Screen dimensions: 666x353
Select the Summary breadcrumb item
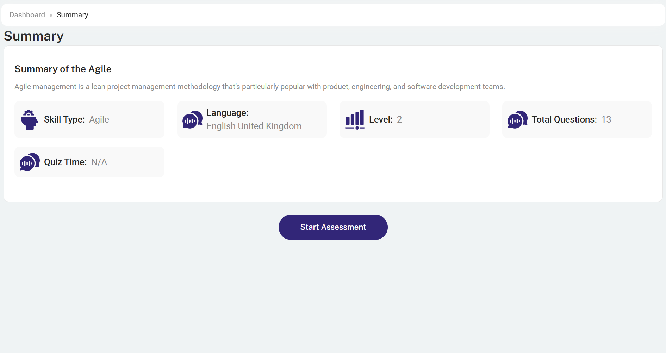click(x=72, y=15)
